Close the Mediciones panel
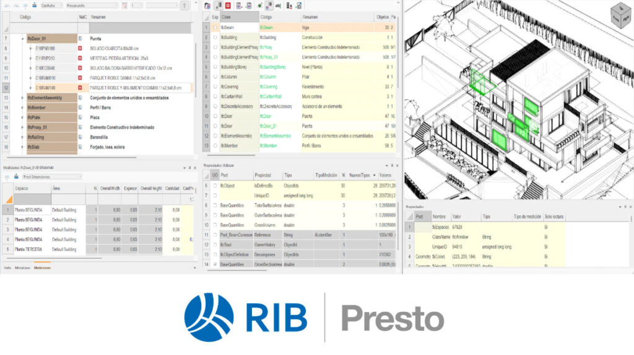The width and height of the screenshot is (634, 355). [x=195, y=168]
